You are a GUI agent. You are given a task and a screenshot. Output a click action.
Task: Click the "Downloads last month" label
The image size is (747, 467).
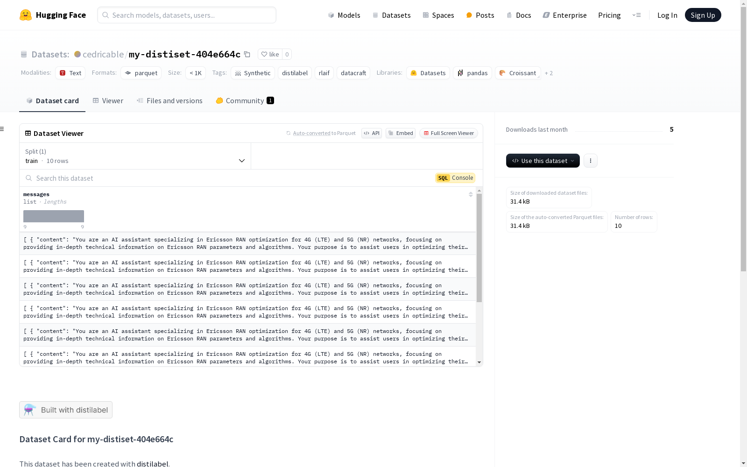[537, 129]
